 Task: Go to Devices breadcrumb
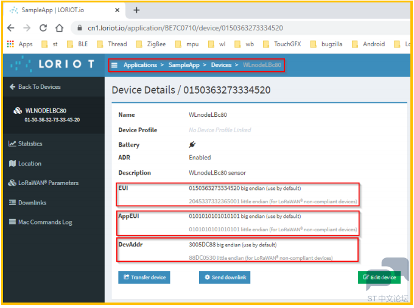[221, 65]
